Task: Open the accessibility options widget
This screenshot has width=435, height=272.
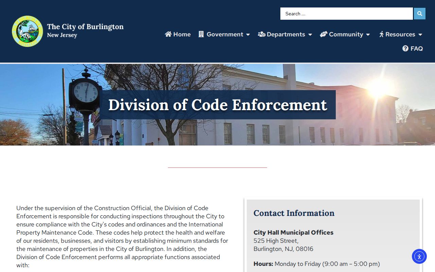Action: coord(419,256)
